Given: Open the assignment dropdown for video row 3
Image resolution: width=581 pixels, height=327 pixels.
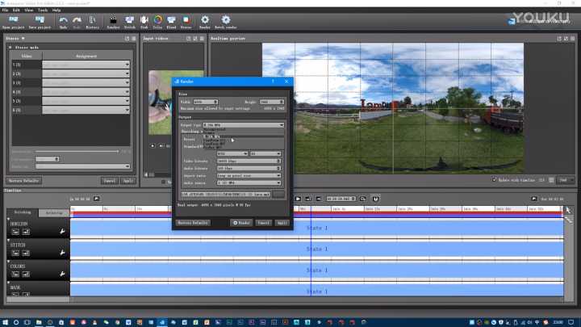Looking at the screenshot, I should (x=86, y=82).
